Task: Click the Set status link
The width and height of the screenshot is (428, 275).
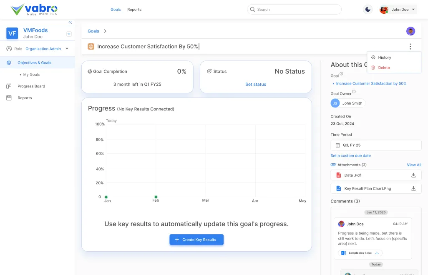Action: pyautogui.click(x=256, y=84)
